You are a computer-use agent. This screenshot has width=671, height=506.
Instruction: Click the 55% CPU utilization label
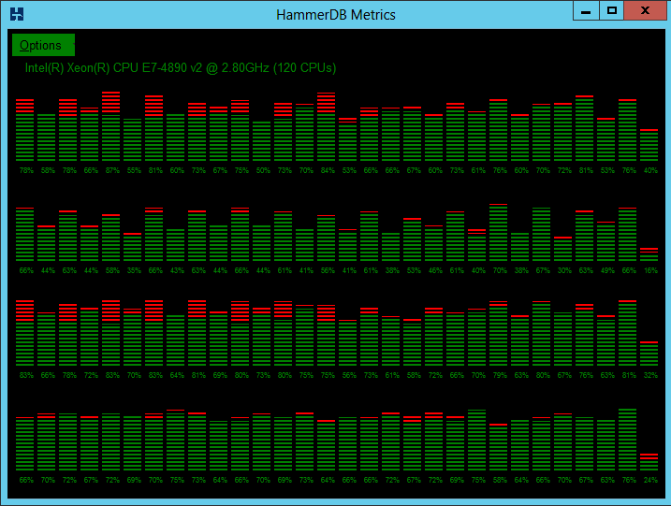[134, 170]
